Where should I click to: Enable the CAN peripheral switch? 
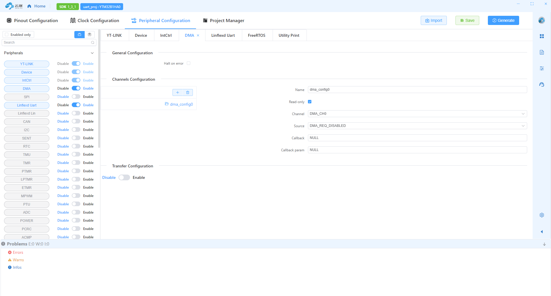pos(76,121)
